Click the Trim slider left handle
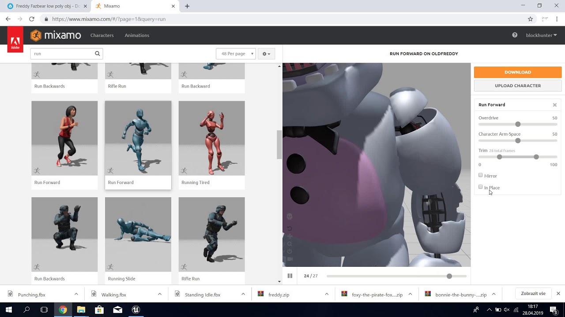565x317 pixels. [x=499, y=157]
